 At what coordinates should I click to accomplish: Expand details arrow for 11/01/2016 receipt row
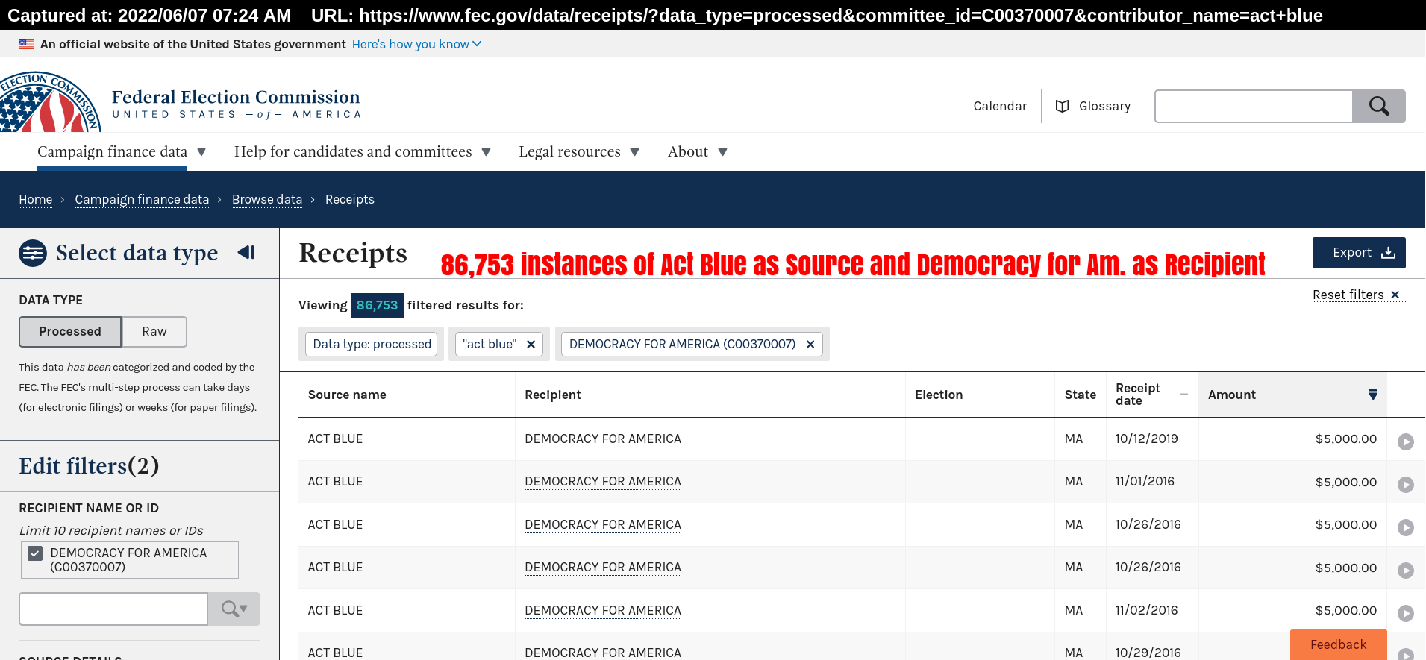pos(1406,485)
